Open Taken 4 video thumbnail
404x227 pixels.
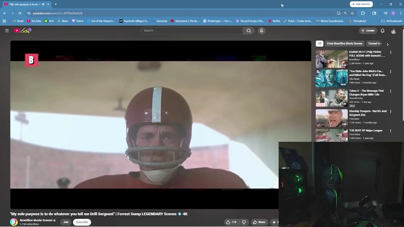tap(332, 98)
